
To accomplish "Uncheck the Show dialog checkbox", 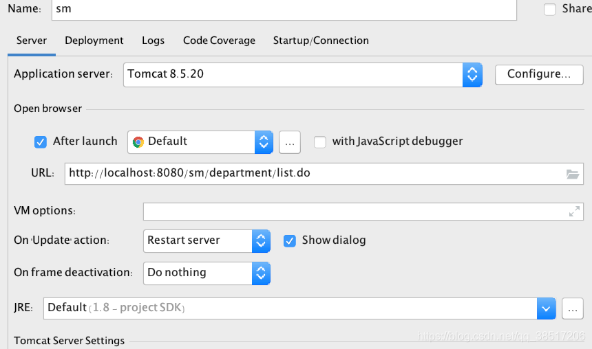I will pyautogui.click(x=290, y=241).
